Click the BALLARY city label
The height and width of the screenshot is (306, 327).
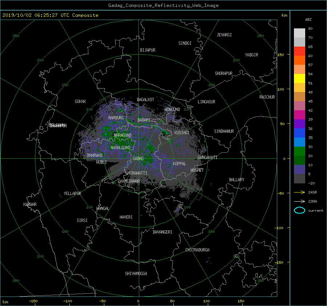point(237,180)
